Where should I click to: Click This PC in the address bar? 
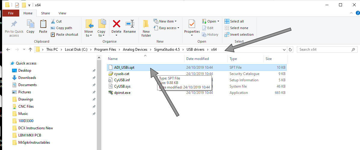pyautogui.click(x=52, y=49)
